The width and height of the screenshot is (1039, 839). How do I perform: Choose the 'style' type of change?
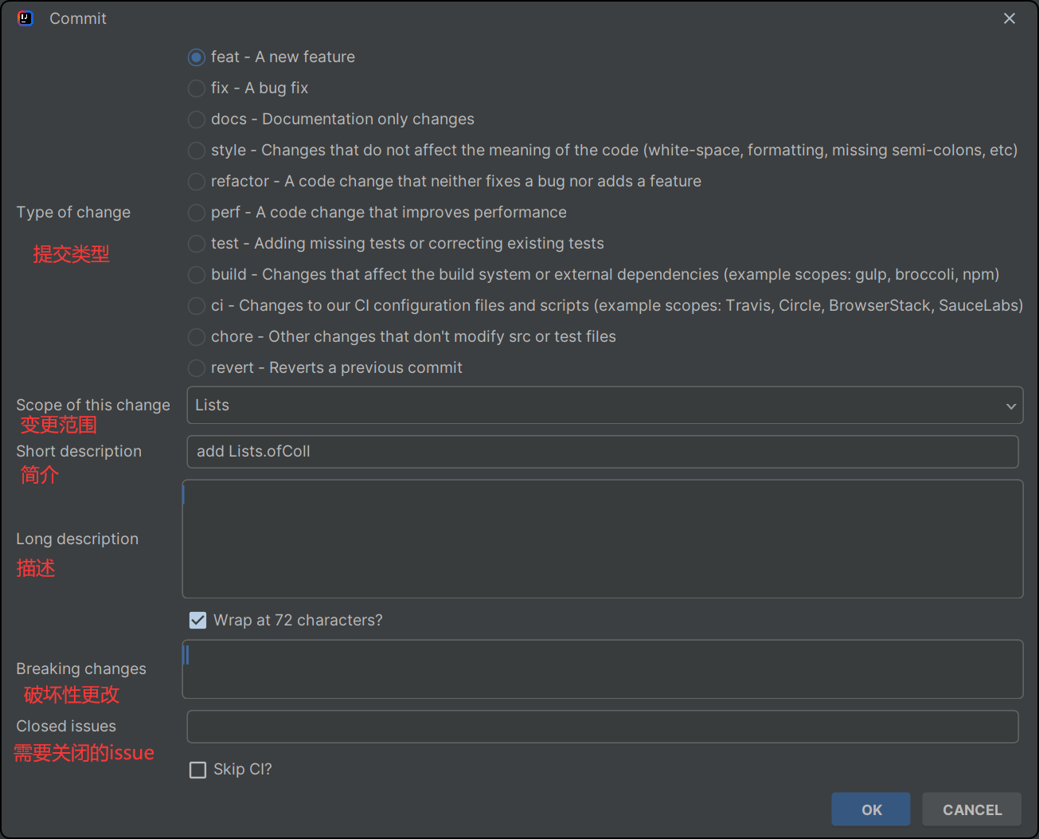(x=197, y=151)
